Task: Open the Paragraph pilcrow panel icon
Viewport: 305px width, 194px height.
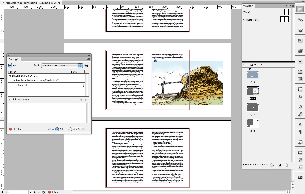Action: click(x=300, y=132)
